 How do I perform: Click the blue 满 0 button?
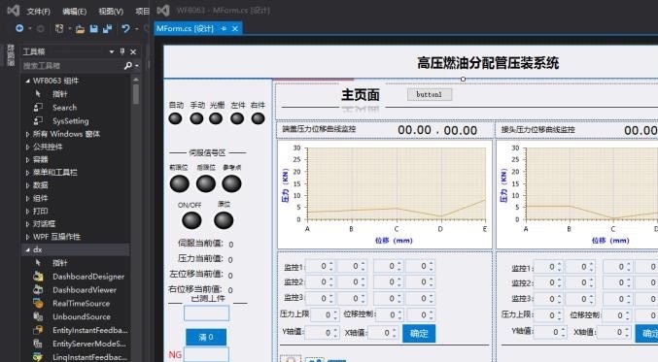(x=206, y=337)
